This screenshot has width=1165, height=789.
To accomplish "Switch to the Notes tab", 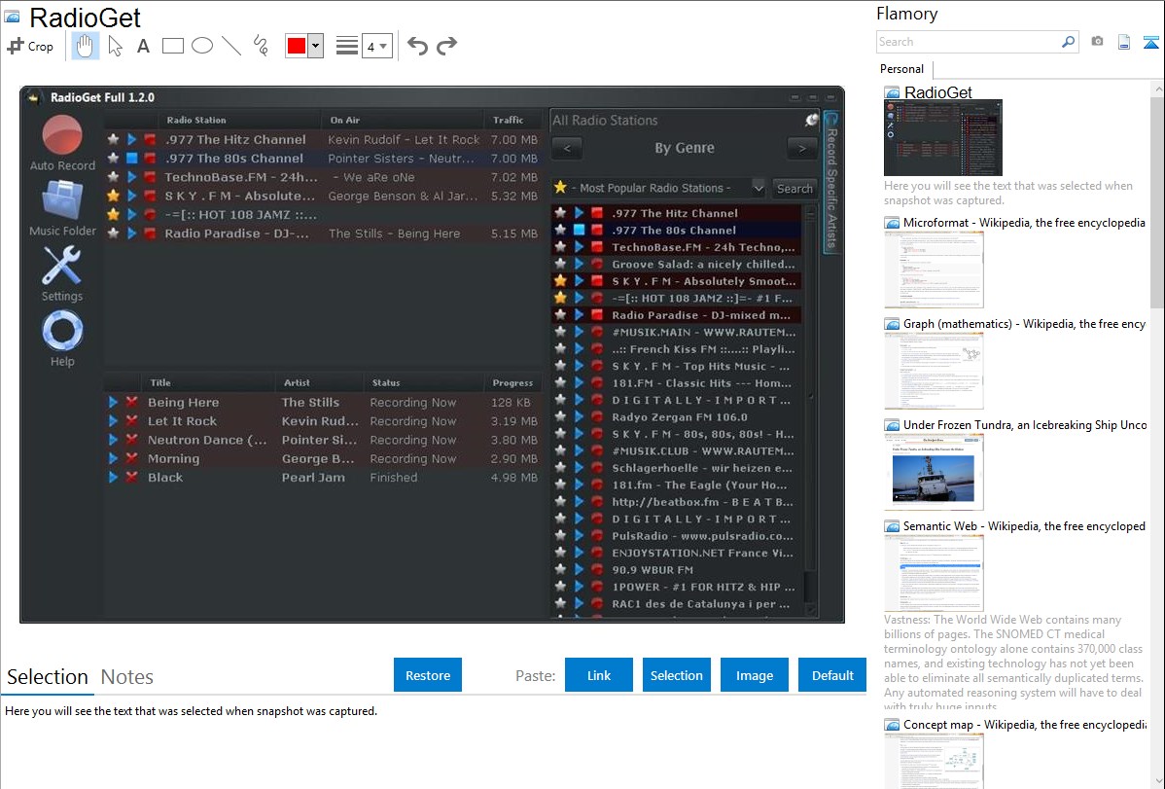I will click(127, 677).
